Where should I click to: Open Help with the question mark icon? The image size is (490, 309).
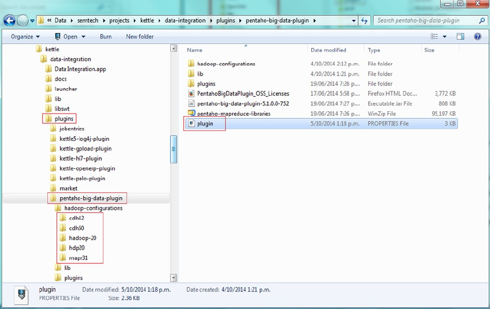click(477, 36)
